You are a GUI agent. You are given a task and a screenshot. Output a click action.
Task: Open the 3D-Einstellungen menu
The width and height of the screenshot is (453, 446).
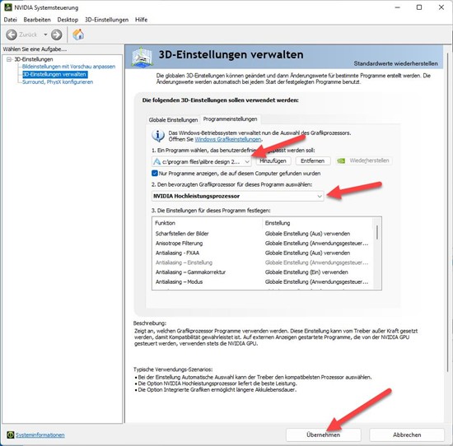click(106, 20)
